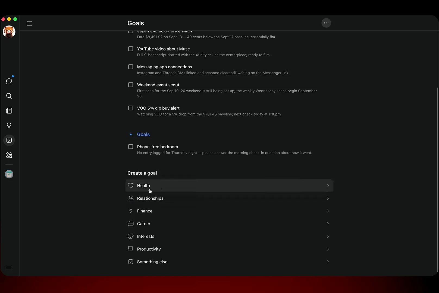
Task: Expand the Finance goal category chevron
Action: pyautogui.click(x=328, y=211)
